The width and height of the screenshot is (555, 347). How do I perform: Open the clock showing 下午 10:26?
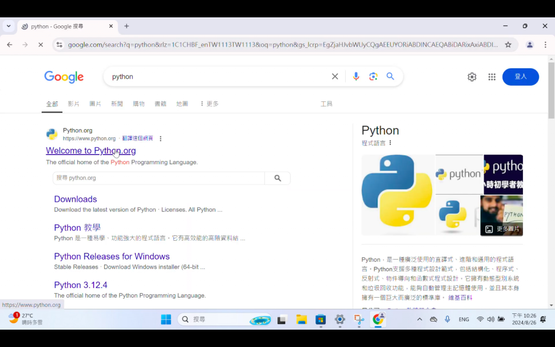[524, 319]
